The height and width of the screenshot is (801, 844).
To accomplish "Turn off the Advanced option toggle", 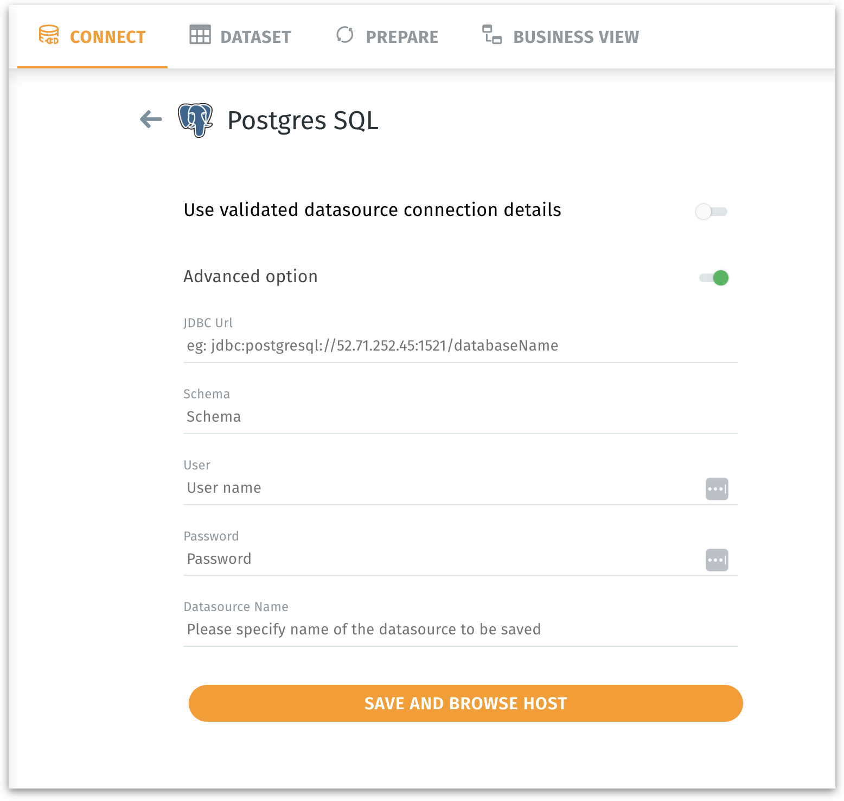I will pos(714,278).
